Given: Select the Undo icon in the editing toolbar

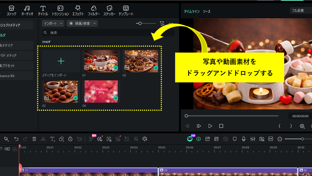Looking at the screenshot, I should click(16, 139).
